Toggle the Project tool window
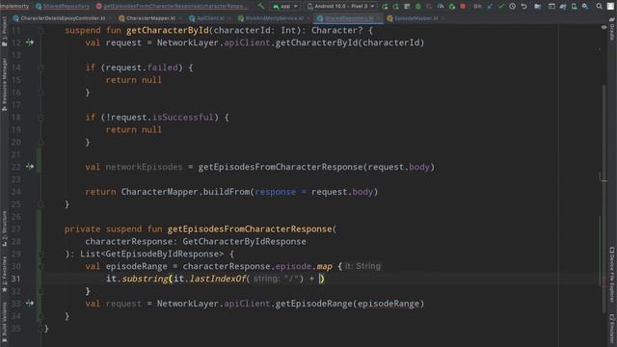 [x=4, y=32]
